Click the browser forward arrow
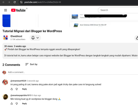 pyautogui.click(x=9, y=2)
